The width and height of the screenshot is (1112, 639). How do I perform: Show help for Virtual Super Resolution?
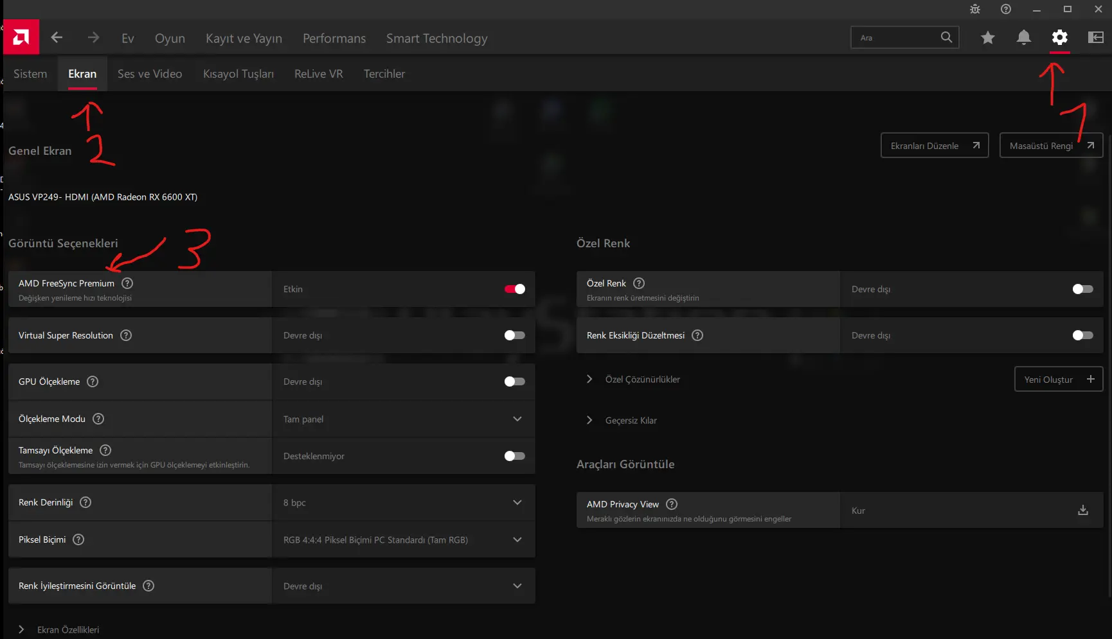[x=126, y=335]
